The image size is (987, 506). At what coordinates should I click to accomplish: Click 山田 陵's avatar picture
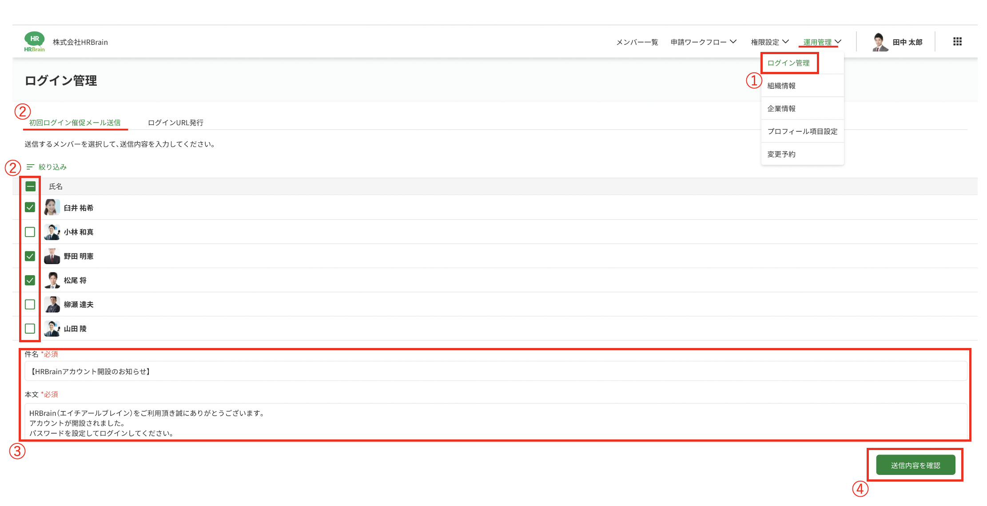pyautogui.click(x=52, y=329)
